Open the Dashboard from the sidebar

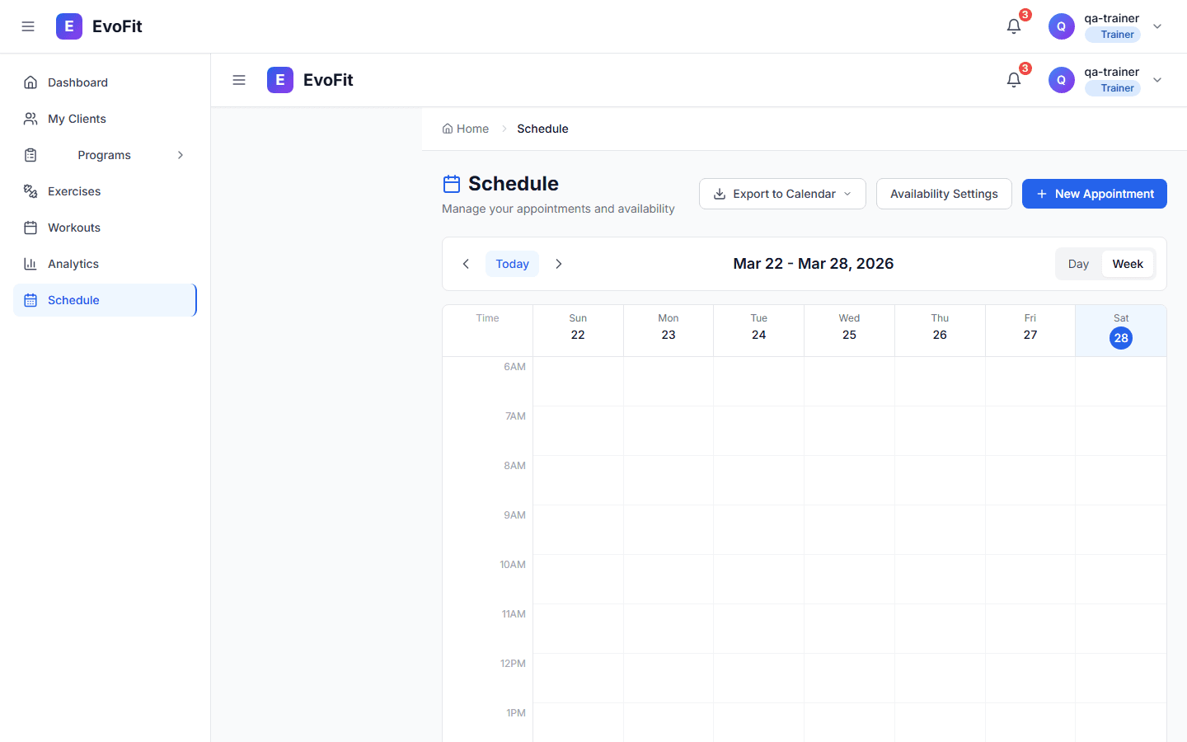[77, 82]
